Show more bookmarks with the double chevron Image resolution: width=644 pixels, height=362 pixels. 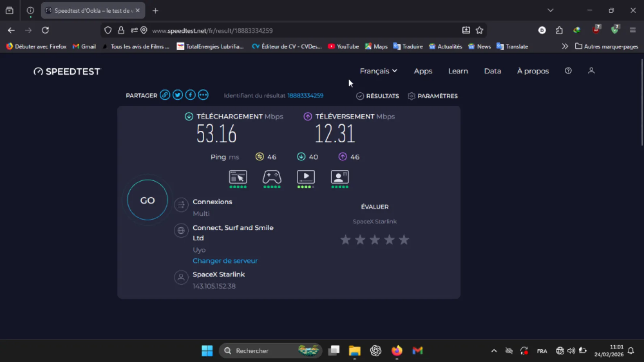565,46
